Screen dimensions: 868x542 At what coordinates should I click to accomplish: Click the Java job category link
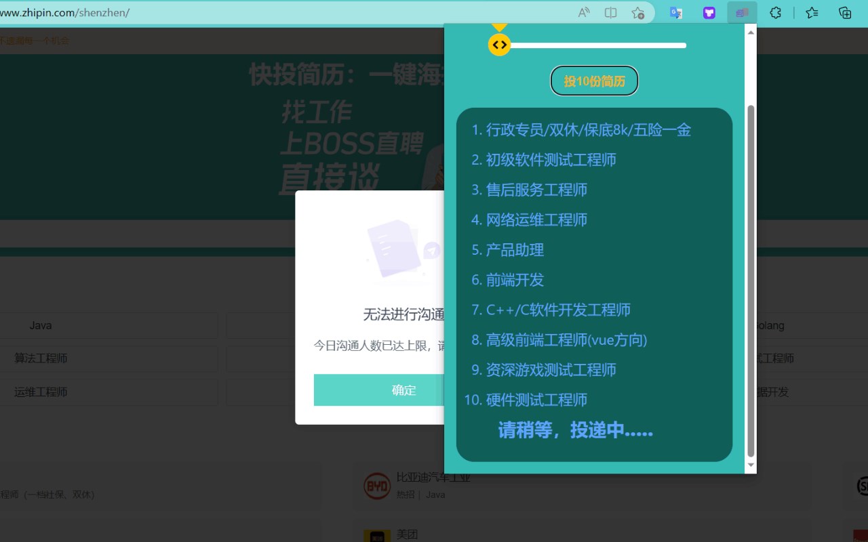tap(41, 325)
